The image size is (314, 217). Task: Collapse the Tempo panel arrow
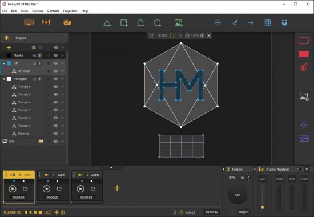click(223, 169)
